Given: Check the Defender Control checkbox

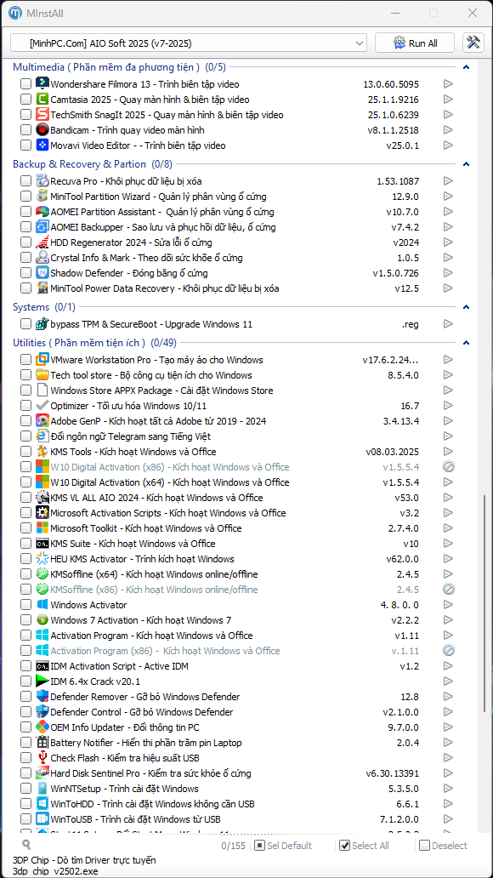Looking at the screenshot, I should pos(25,712).
